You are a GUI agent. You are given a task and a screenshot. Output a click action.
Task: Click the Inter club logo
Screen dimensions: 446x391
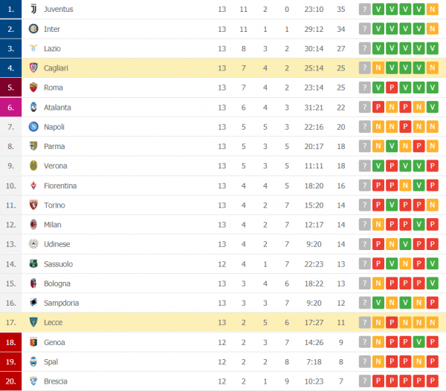click(33, 29)
